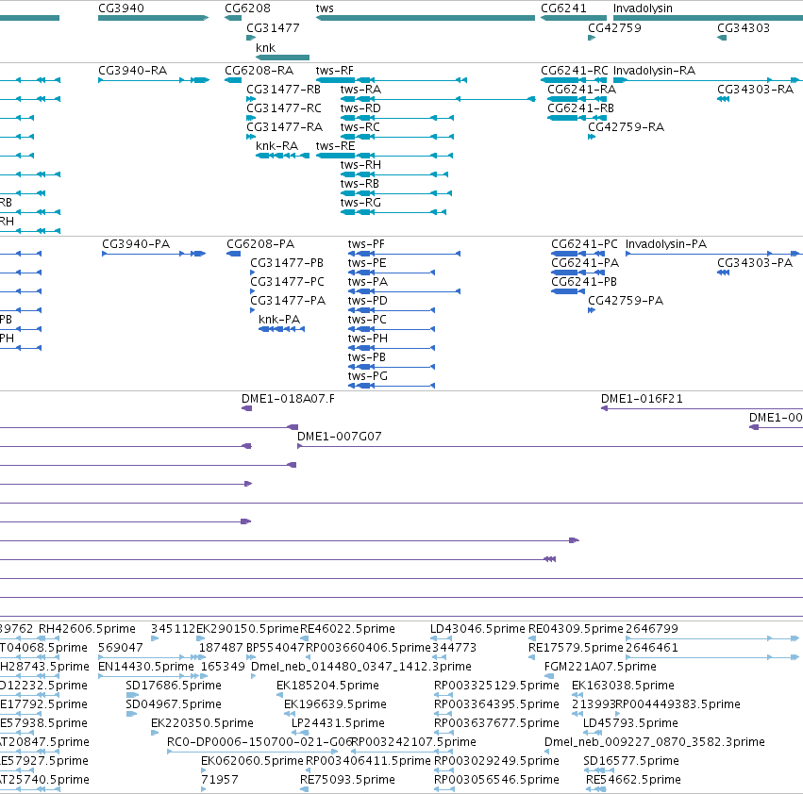
Task: Select protein tws-PC
Action: [x=367, y=320]
